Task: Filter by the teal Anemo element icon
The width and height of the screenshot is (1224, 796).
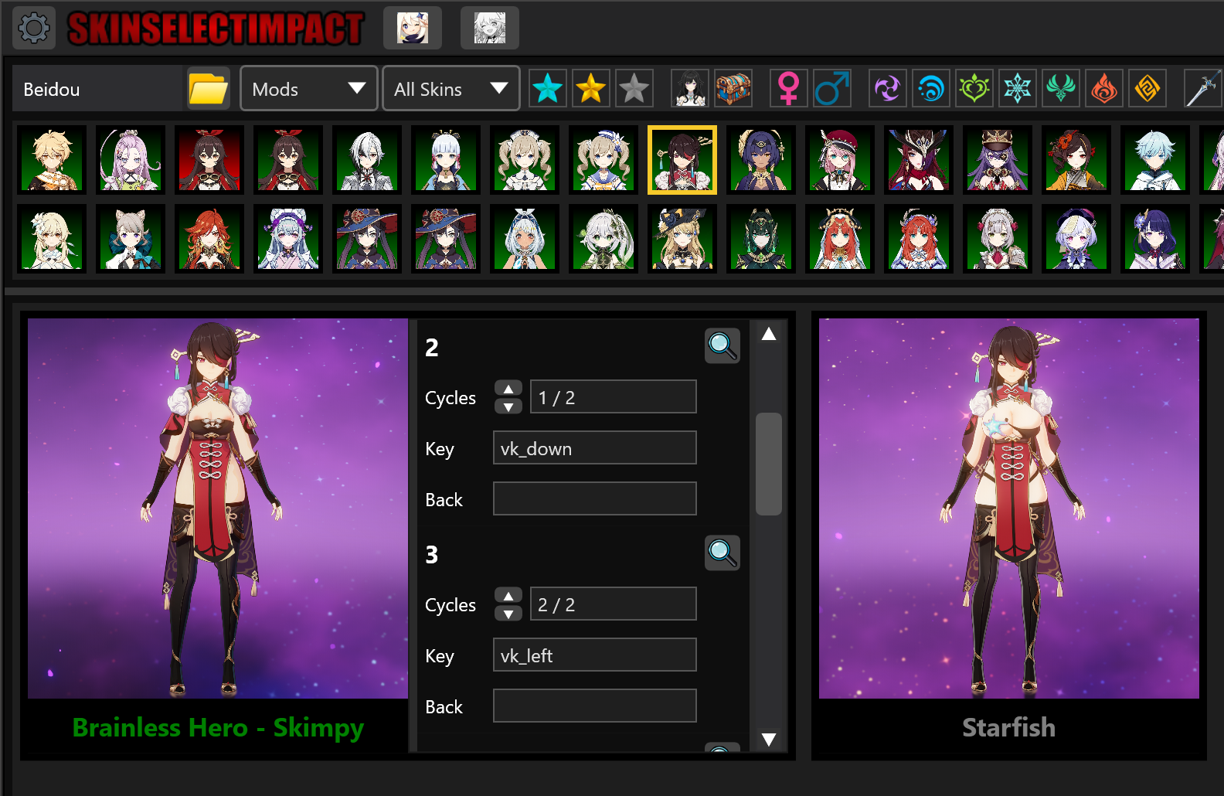Action: [x=1061, y=88]
